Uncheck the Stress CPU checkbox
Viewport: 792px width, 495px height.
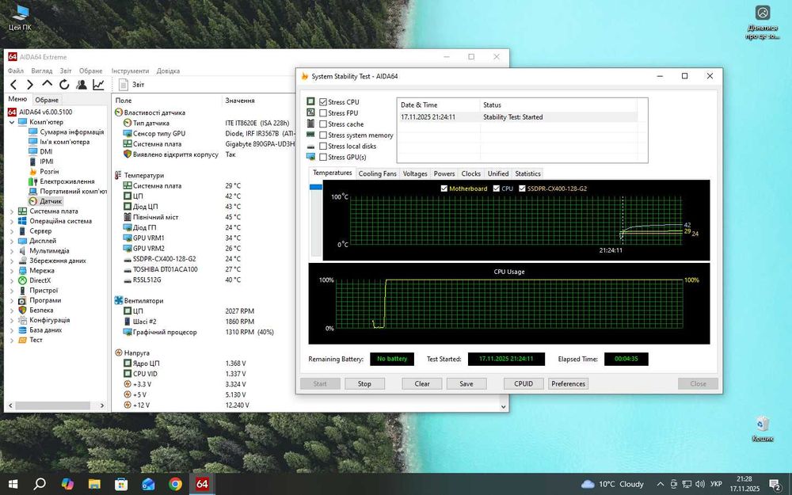tap(323, 102)
